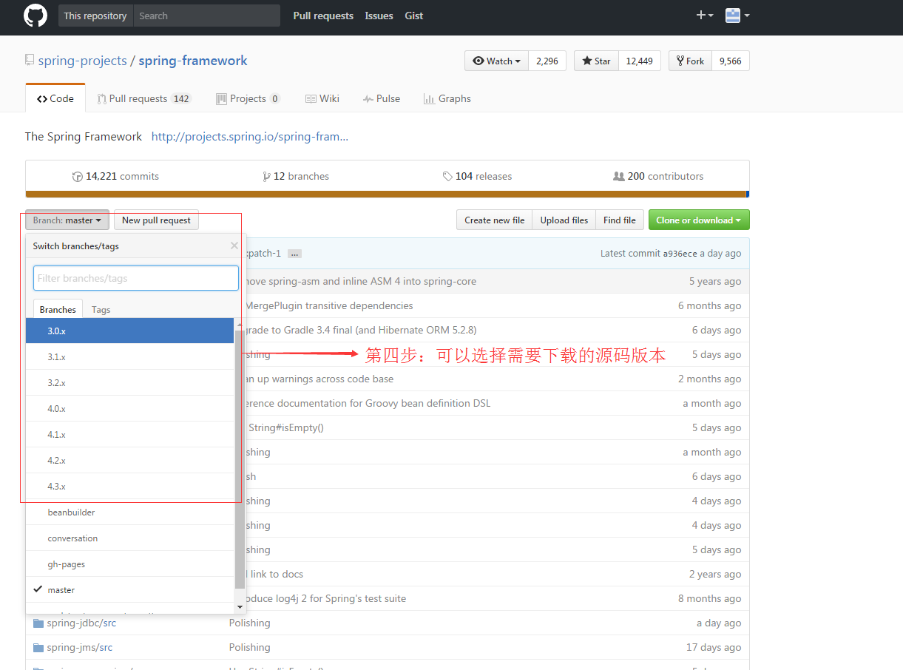The image size is (903, 670).
Task: Click Create new file button
Action: click(x=494, y=220)
